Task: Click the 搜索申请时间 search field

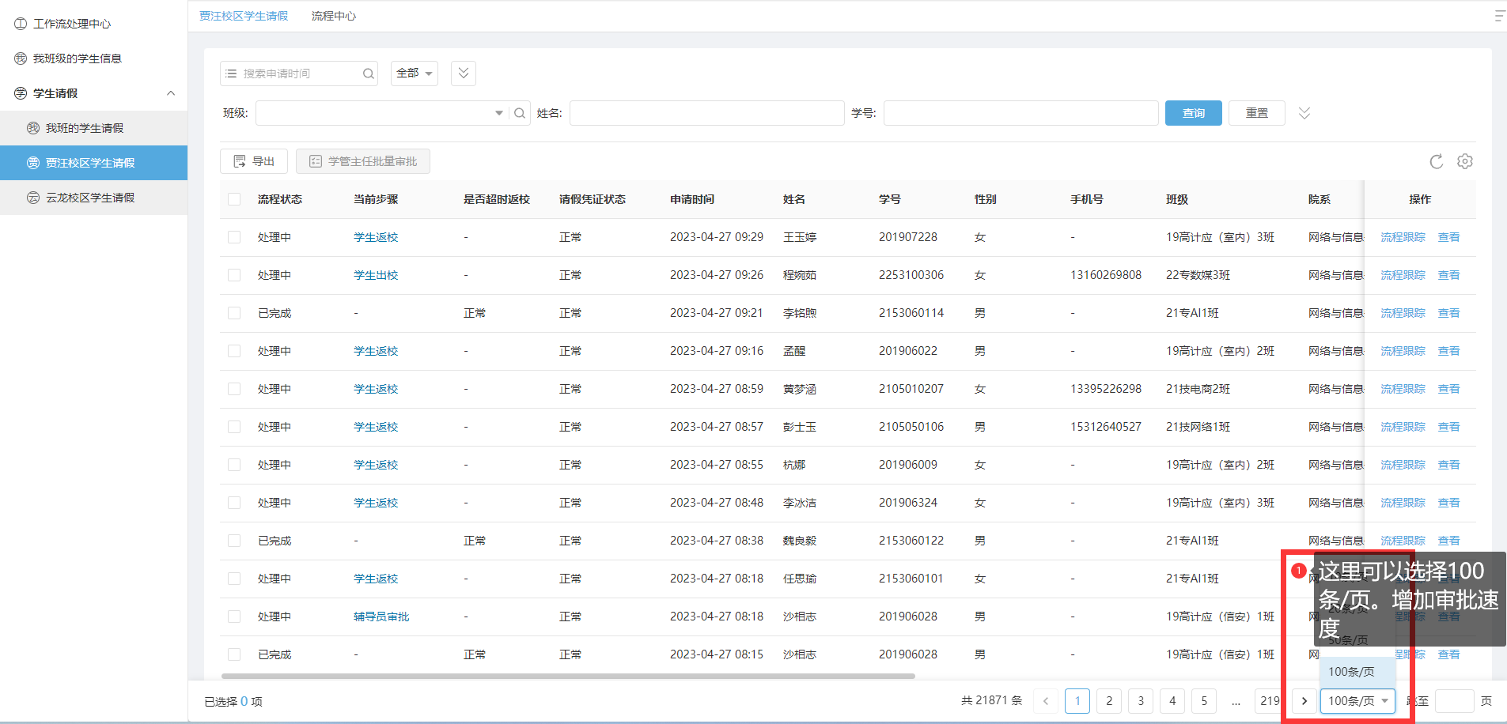Action: 301,74
